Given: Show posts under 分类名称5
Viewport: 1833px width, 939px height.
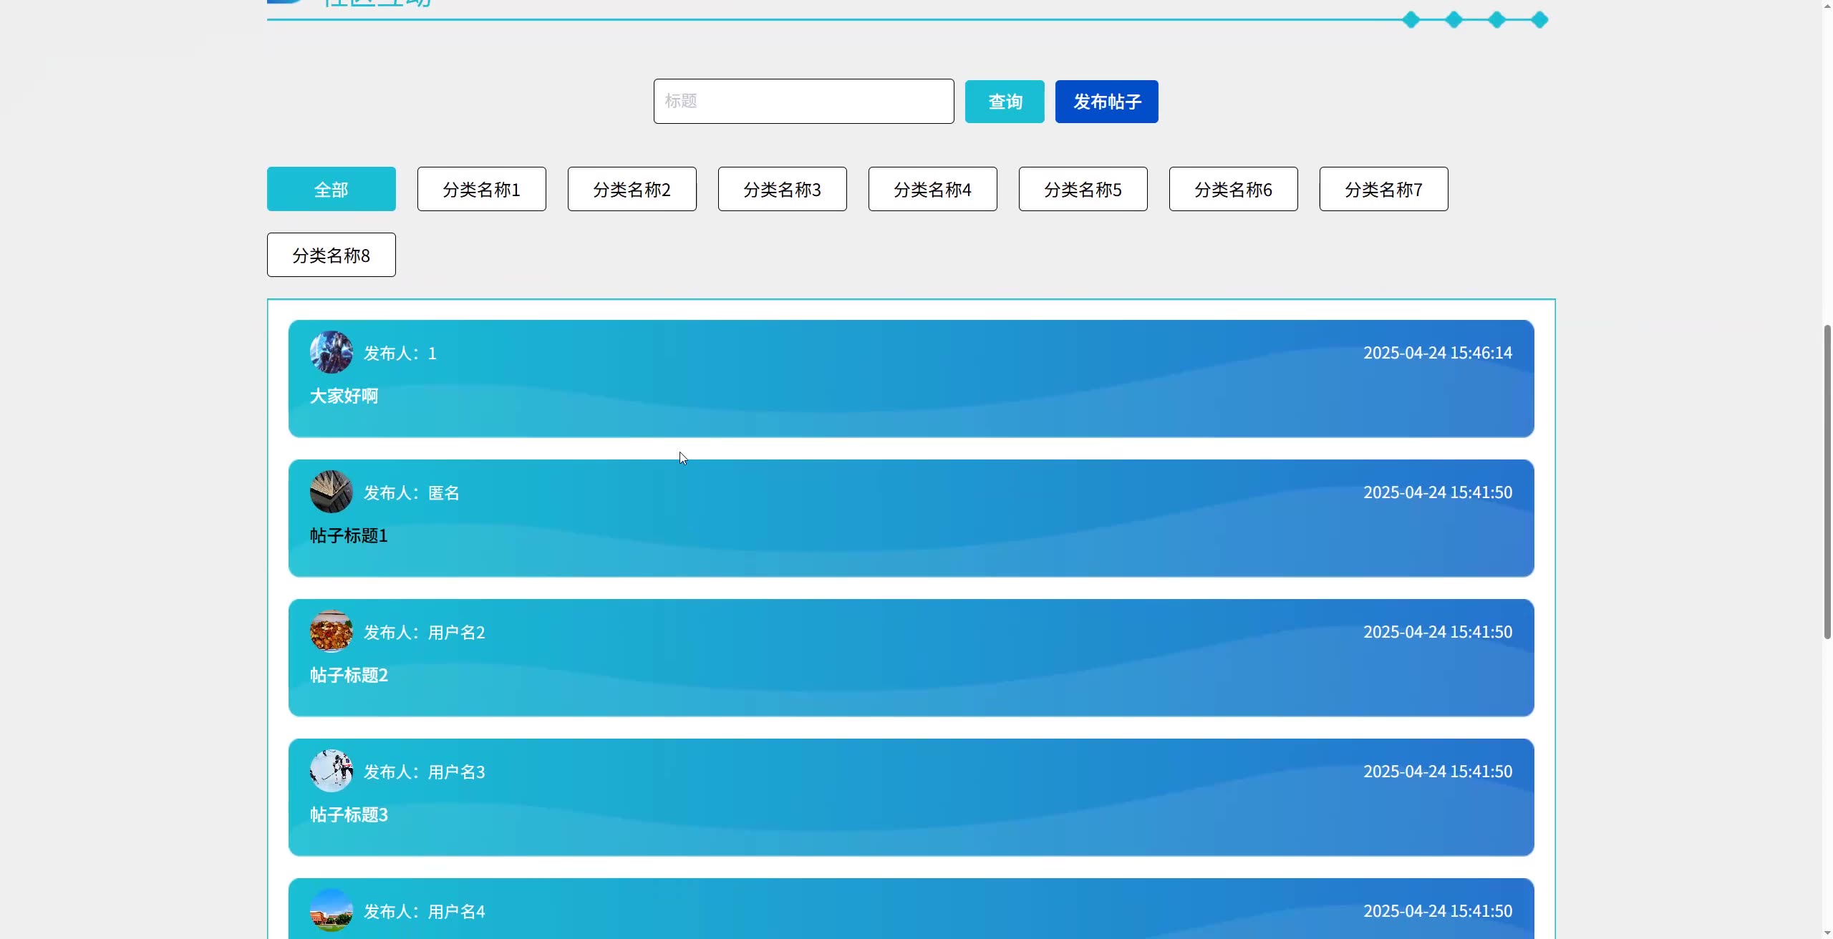Looking at the screenshot, I should 1083,189.
